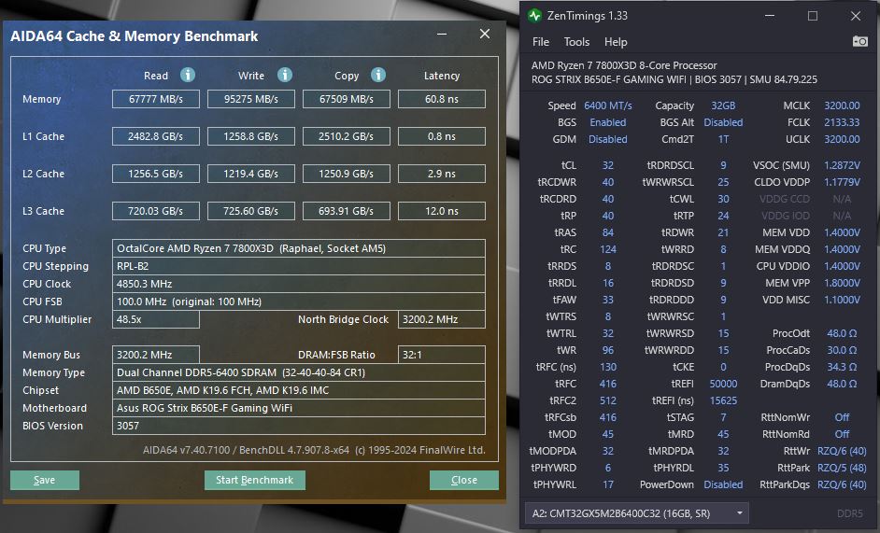Click the Memory Copy value 67509 MB/s
This screenshot has height=533, width=880.
pyautogui.click(x=347, y=99)
